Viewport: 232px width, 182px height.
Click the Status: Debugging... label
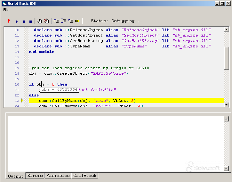116,21
